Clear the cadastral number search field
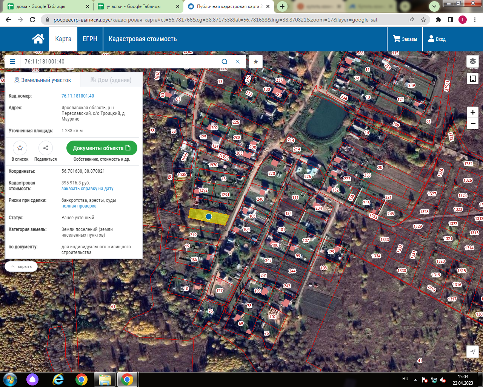Image resolution: width=483 pixels, height=387 pixels. pyautogui.click(x=238, y=62)
